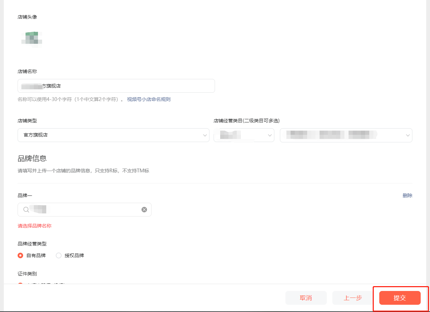Open the first-level business category dropdown
The image size is (430, 312).
click(244, 135)
